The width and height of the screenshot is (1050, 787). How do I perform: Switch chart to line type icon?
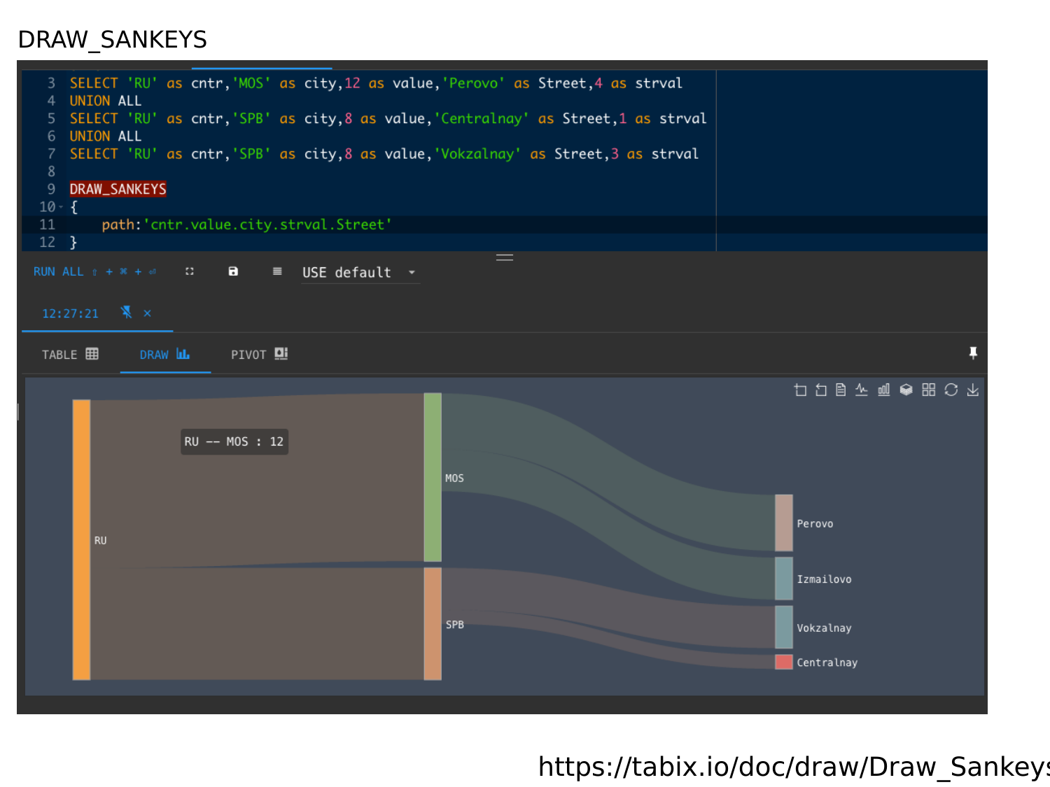(x=862, y=390)
